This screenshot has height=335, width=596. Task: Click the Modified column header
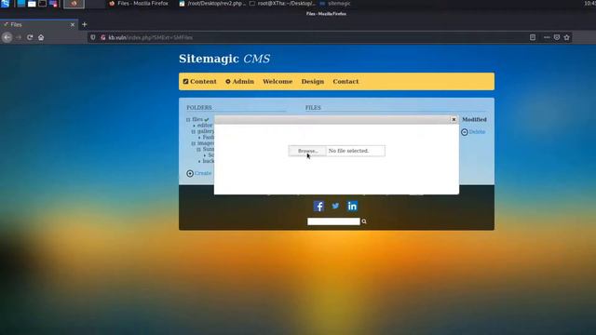tap(474, 119)
